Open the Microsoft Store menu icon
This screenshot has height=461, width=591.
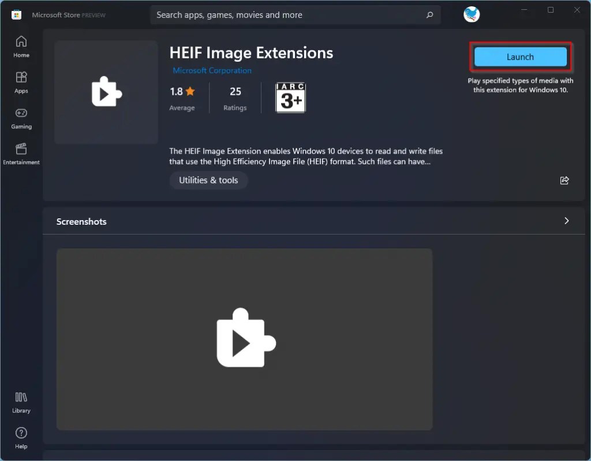(x=16, y=14)
